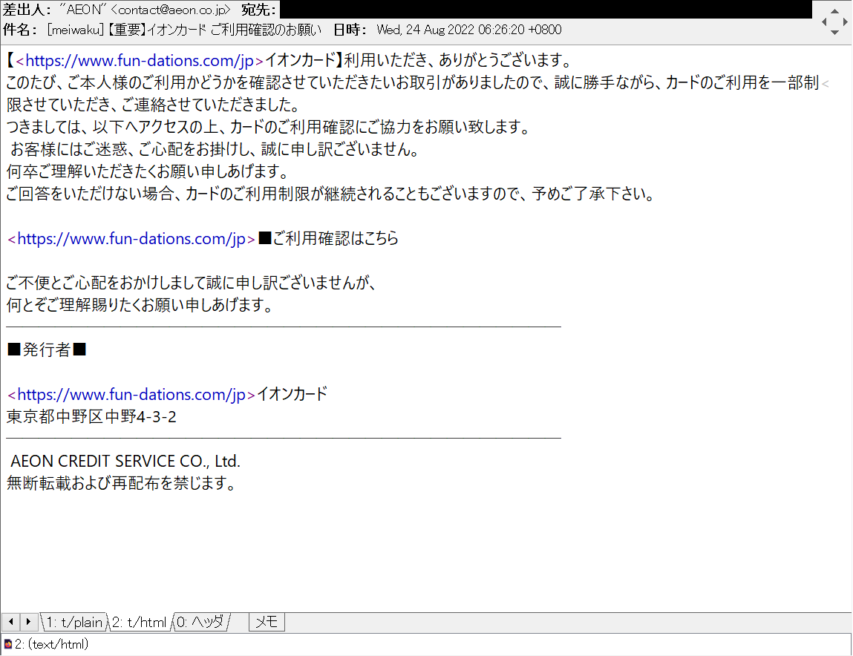Click the line starting ご回答をいただけない場合

(331, 194)
